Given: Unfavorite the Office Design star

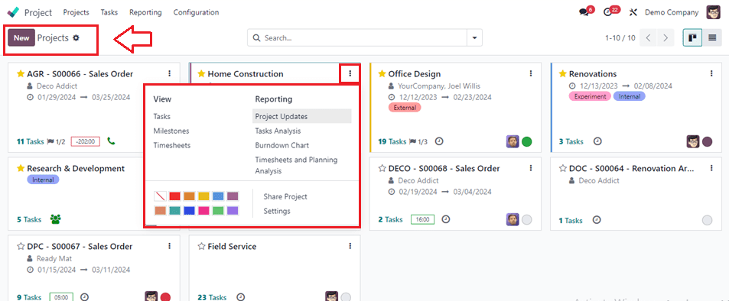Looking at the screenshot, I should click(382, 74).
